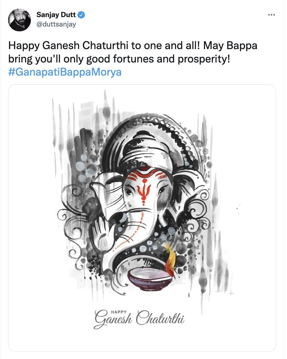The image size is (287, 359).
Task: Click the Sanjay Dutt display name
Action: [56, 15]
